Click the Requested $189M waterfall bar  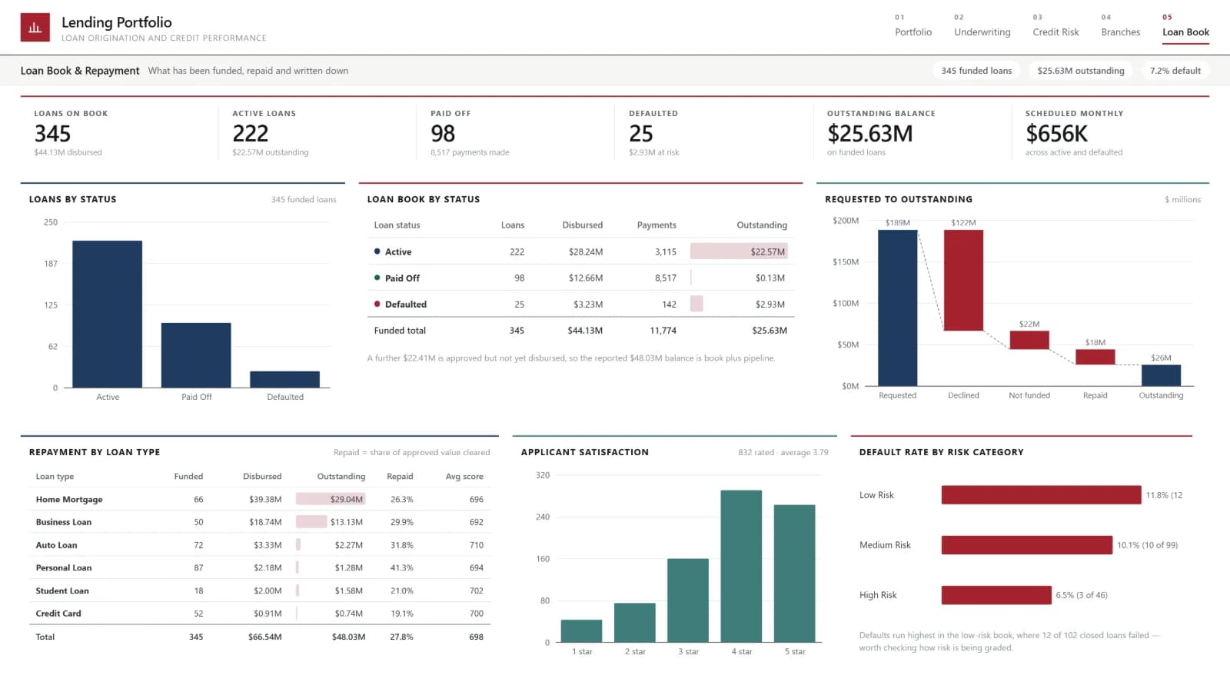tap(898, 308)
